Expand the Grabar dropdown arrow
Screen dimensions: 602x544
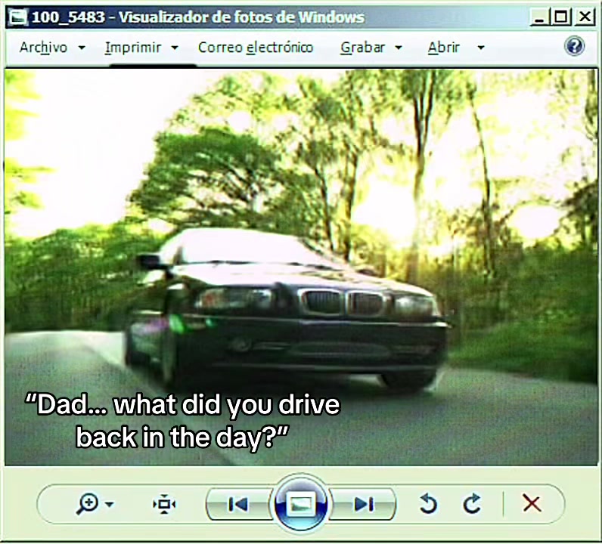(x=399, y=48)
